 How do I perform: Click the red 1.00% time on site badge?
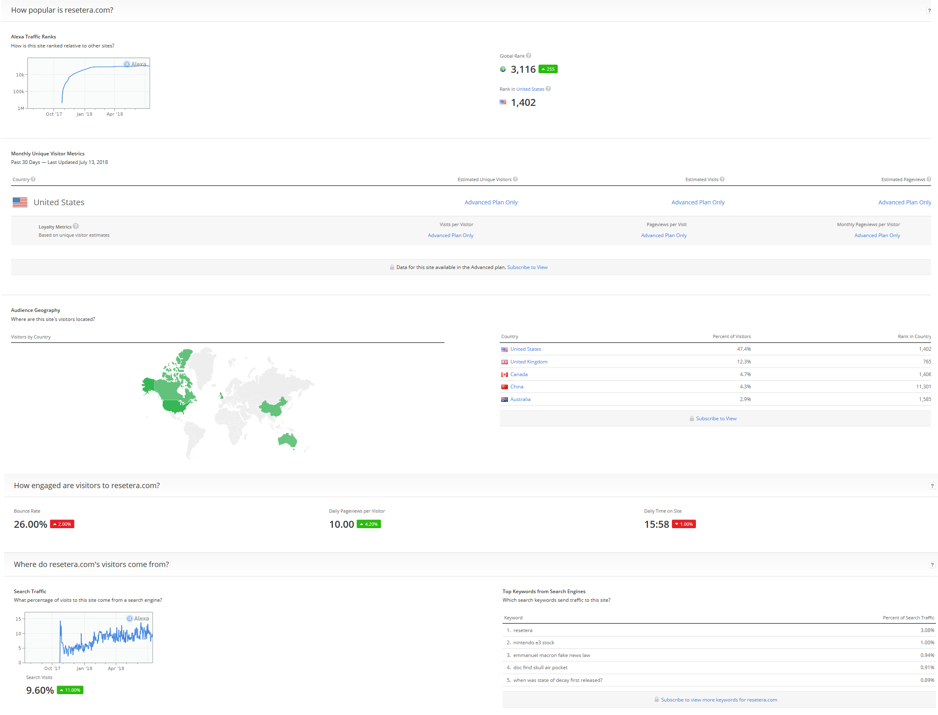coord(684,524)
